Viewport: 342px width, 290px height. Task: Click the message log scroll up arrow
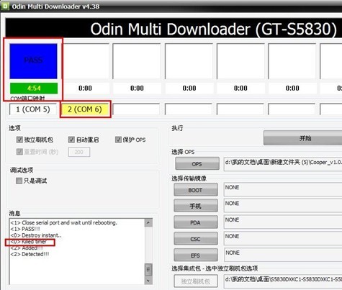(x=148, y=223)
